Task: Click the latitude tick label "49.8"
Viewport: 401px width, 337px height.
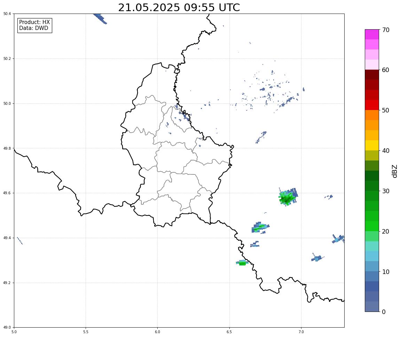Action: tap(7, 148)
